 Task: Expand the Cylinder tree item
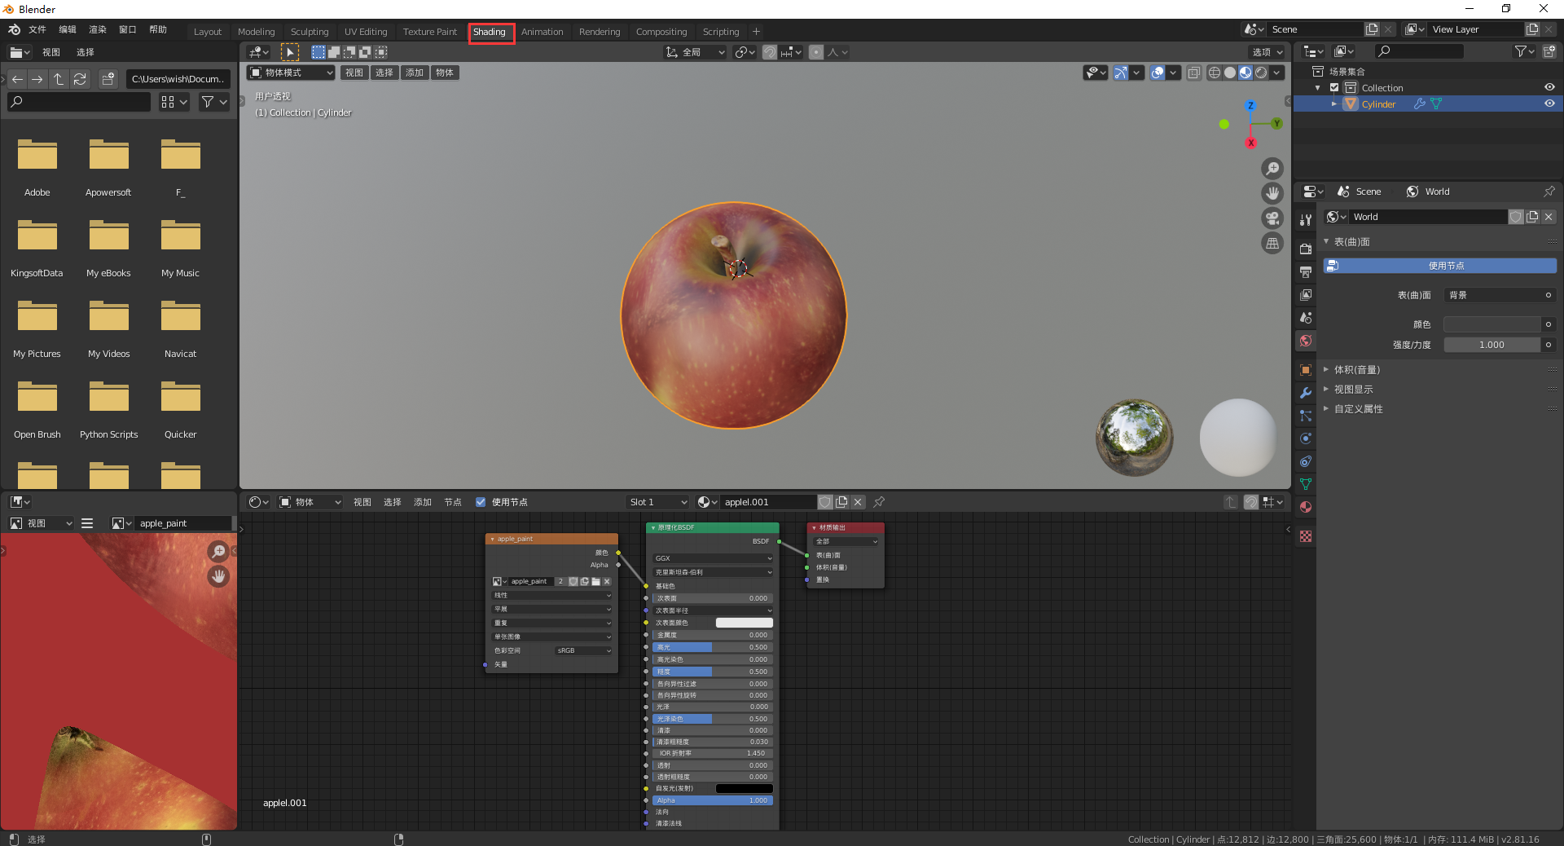pyautogui.click(x=1334, y=104)
